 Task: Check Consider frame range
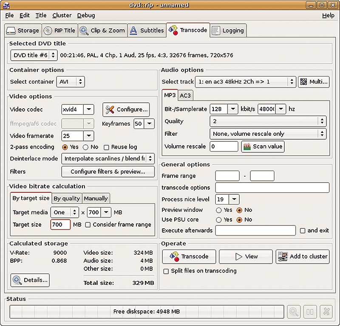pyautogui.click(x=88, y=225)
